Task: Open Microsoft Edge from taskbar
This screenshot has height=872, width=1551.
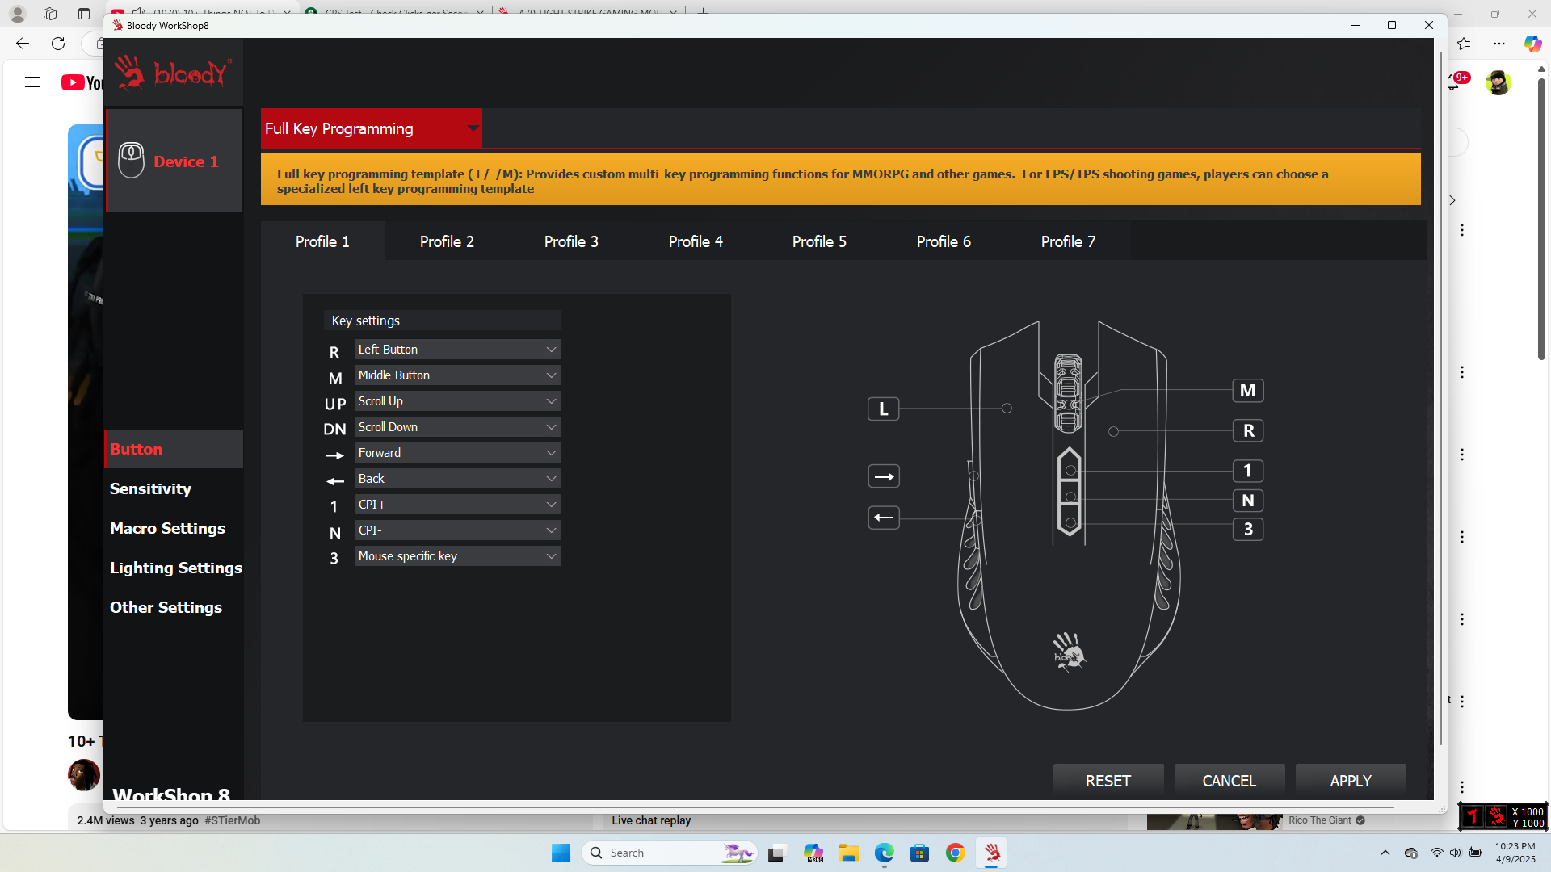Action: click(884, 853)
